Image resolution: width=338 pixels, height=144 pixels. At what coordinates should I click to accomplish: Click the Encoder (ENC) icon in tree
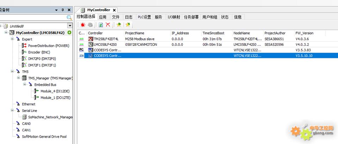coord(24,52)
